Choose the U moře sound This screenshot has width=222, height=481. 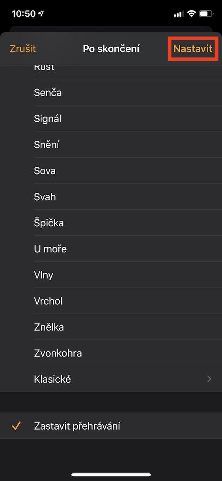(111, 249)
